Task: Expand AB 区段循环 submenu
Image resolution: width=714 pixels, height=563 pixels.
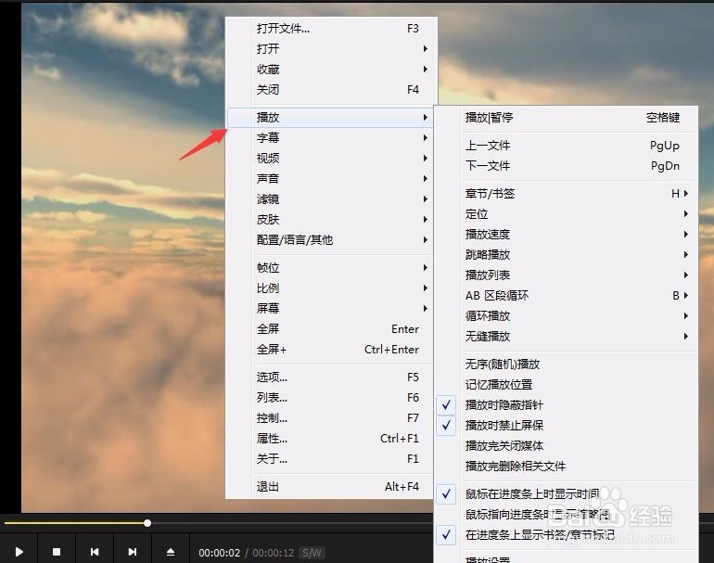Action: 566,296
